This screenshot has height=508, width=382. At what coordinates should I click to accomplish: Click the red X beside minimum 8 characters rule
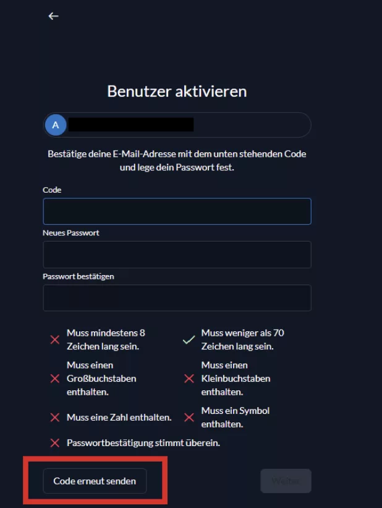(55, 339)
